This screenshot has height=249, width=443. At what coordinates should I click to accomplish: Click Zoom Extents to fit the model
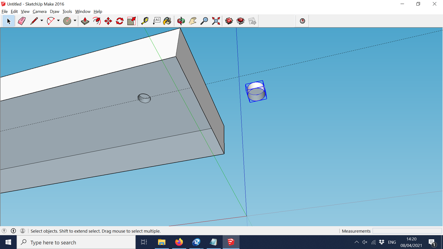click(x=216, y=21)
